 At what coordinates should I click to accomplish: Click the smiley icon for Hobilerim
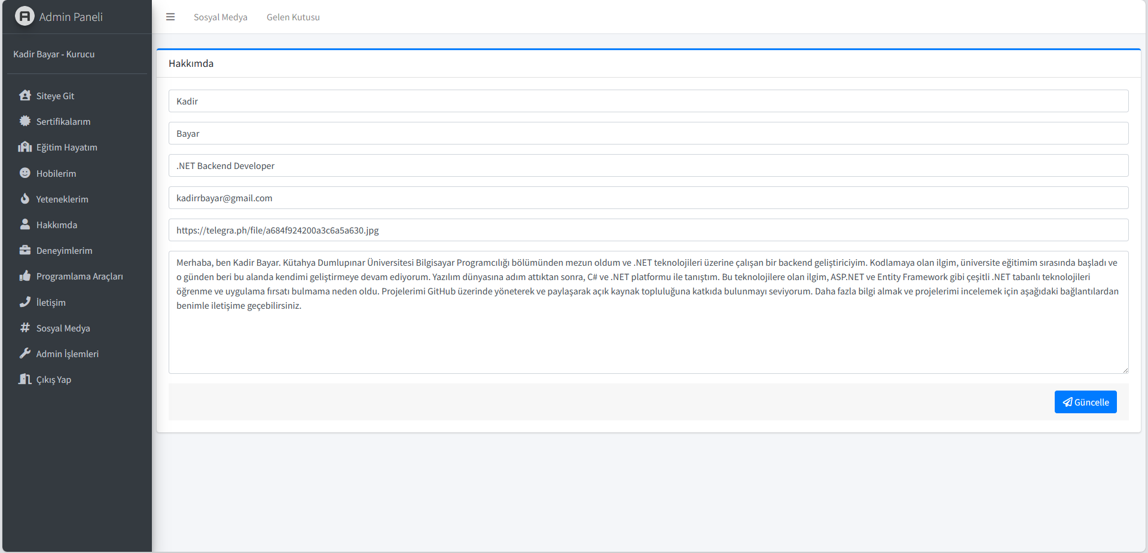[x=25, y=173]
